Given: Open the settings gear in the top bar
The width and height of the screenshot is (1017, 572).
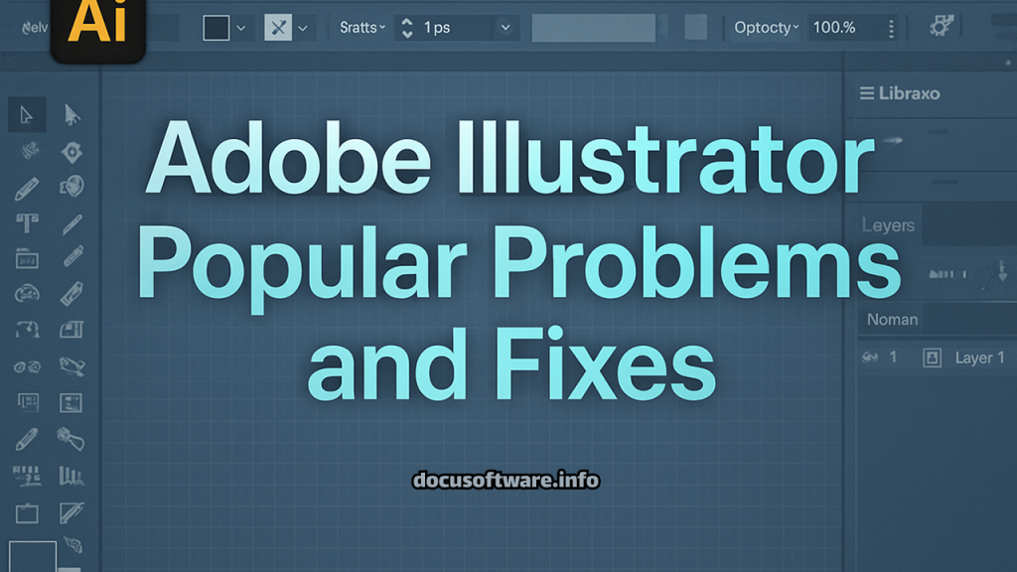Looking at the screenshot, I should (x=944, y=27).
